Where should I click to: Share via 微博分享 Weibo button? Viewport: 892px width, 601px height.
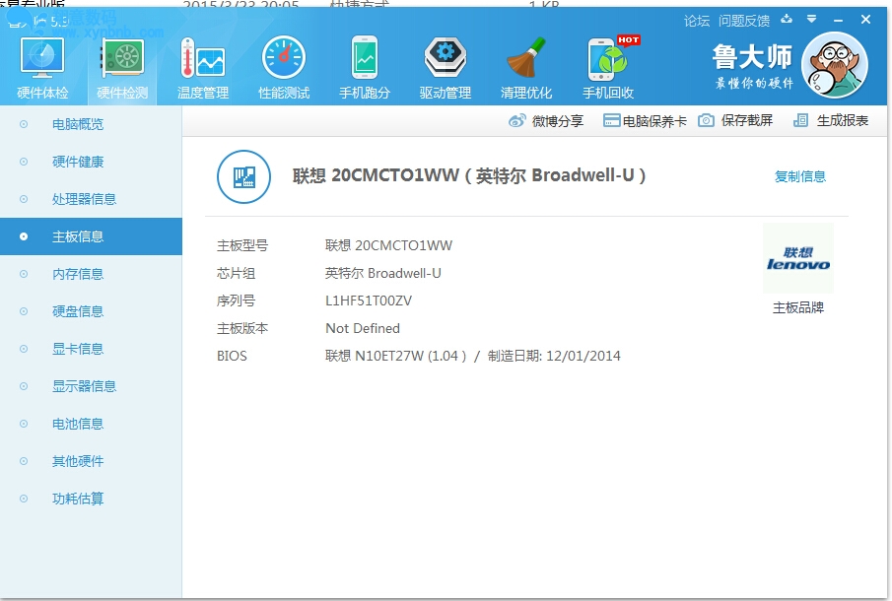point(546,120)
